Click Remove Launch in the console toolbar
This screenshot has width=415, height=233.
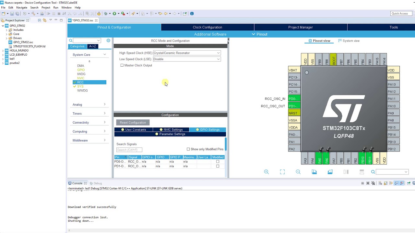(x=368, y=183)
